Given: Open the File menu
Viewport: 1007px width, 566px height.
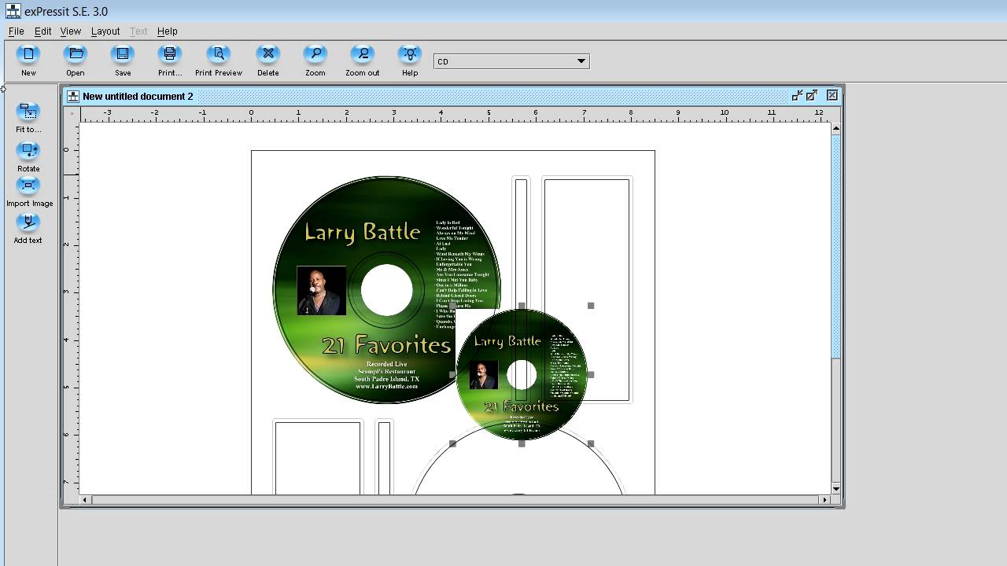Looking at the screenshot, I should pyautogui.click(x=17, y=31).
